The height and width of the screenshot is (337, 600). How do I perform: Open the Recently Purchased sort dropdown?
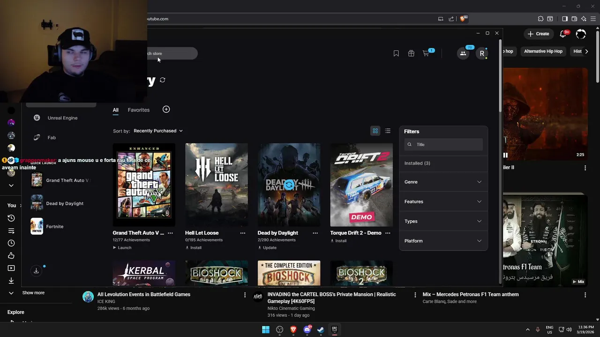[158, 131]
